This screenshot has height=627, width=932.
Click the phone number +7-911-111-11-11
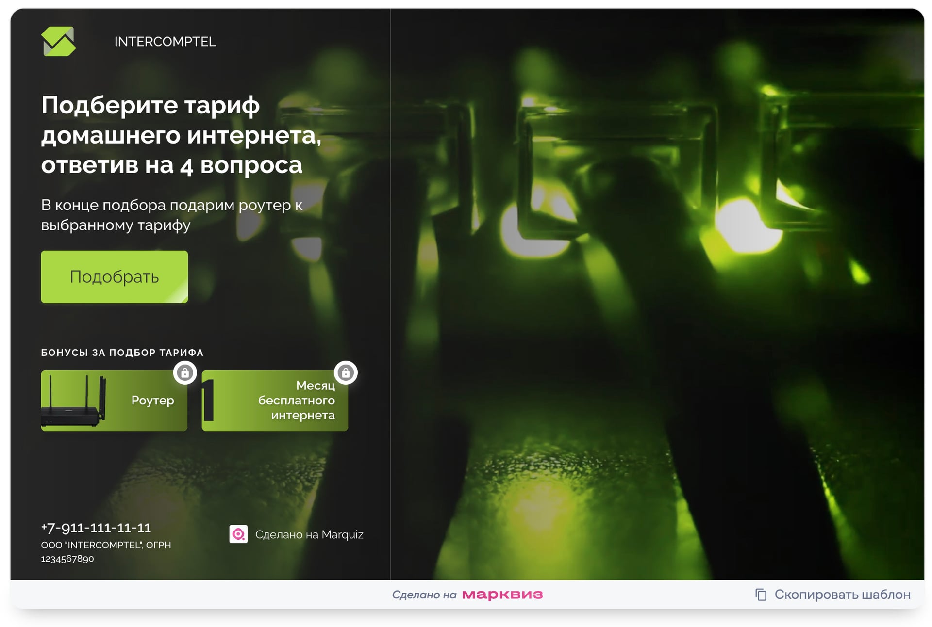[96, 528]
